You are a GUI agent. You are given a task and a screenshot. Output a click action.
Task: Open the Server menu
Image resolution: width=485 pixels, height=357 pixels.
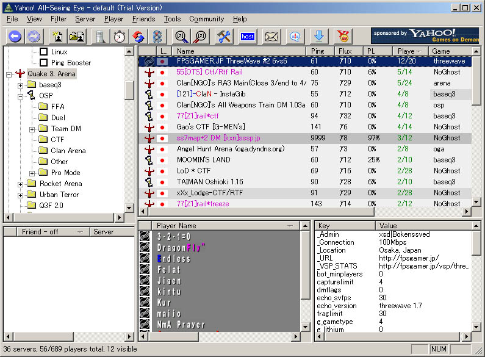[85, 19]
